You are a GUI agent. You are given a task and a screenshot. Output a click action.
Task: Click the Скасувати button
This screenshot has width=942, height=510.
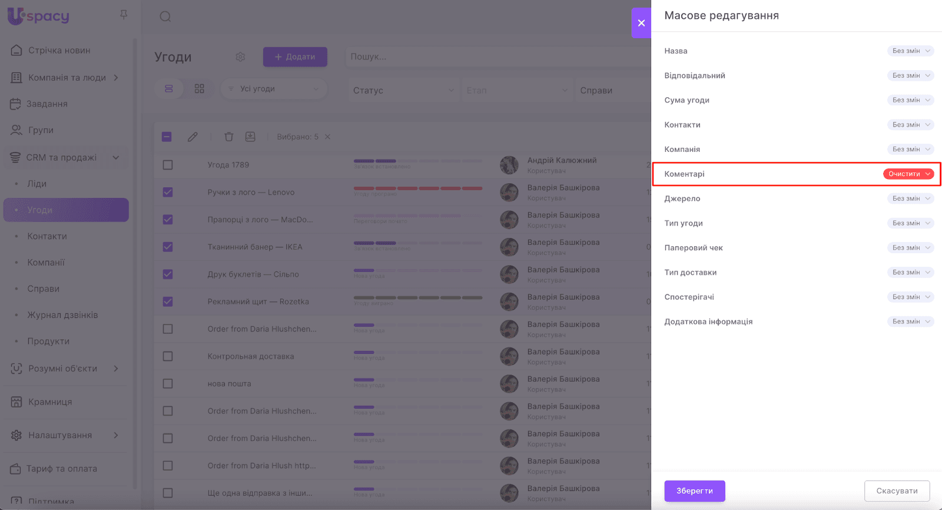click(897, 491)
